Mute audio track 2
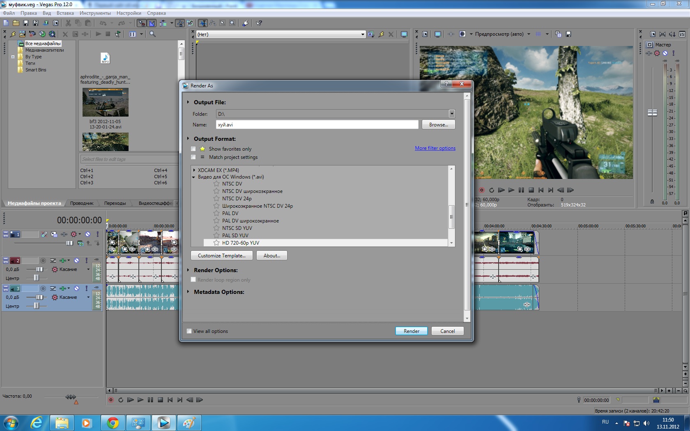The height and width of the screenshot is (431, 690). [x=76, y=261]
